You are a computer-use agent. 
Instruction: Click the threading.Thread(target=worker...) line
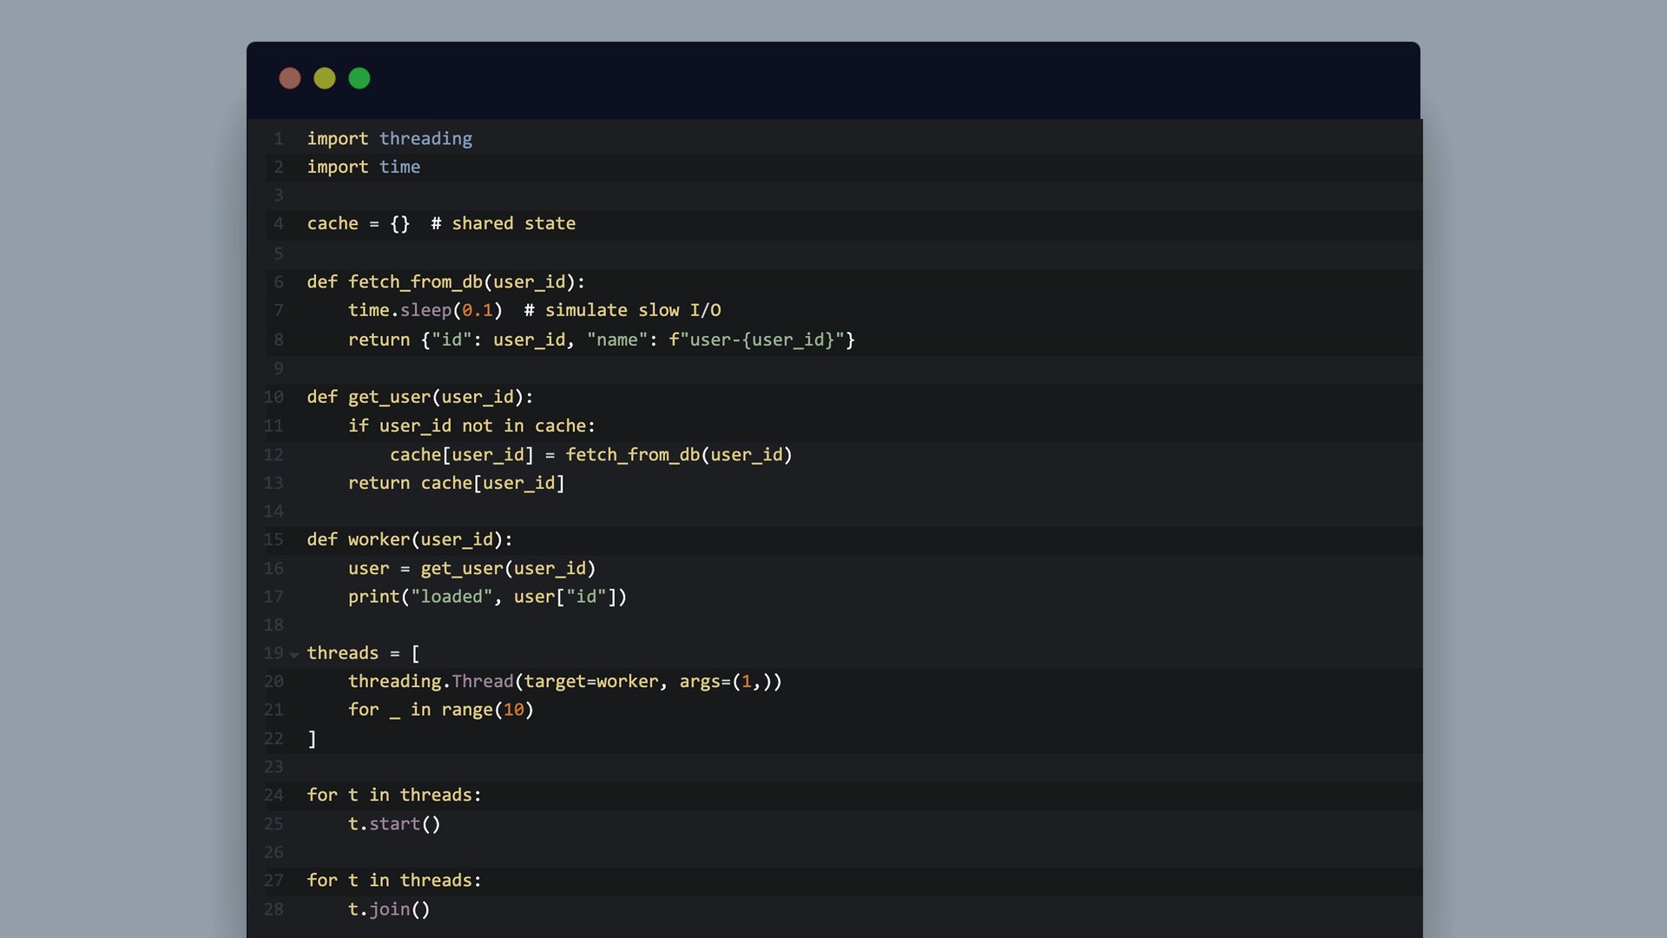(565, 682)
